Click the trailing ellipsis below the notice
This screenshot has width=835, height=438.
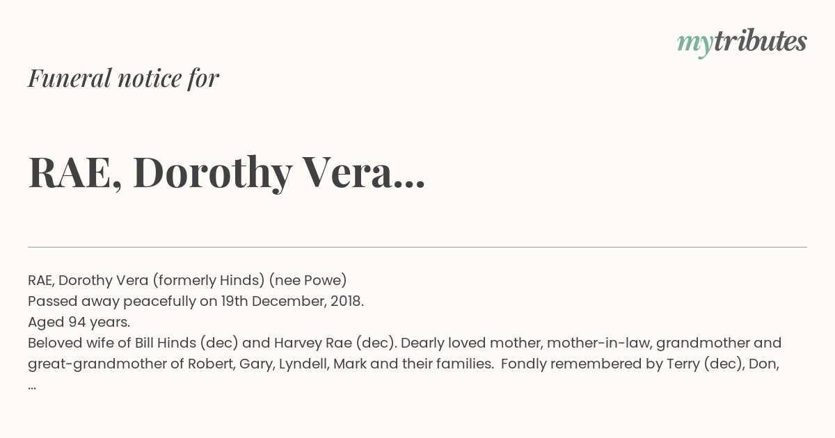tap(32, 386)
